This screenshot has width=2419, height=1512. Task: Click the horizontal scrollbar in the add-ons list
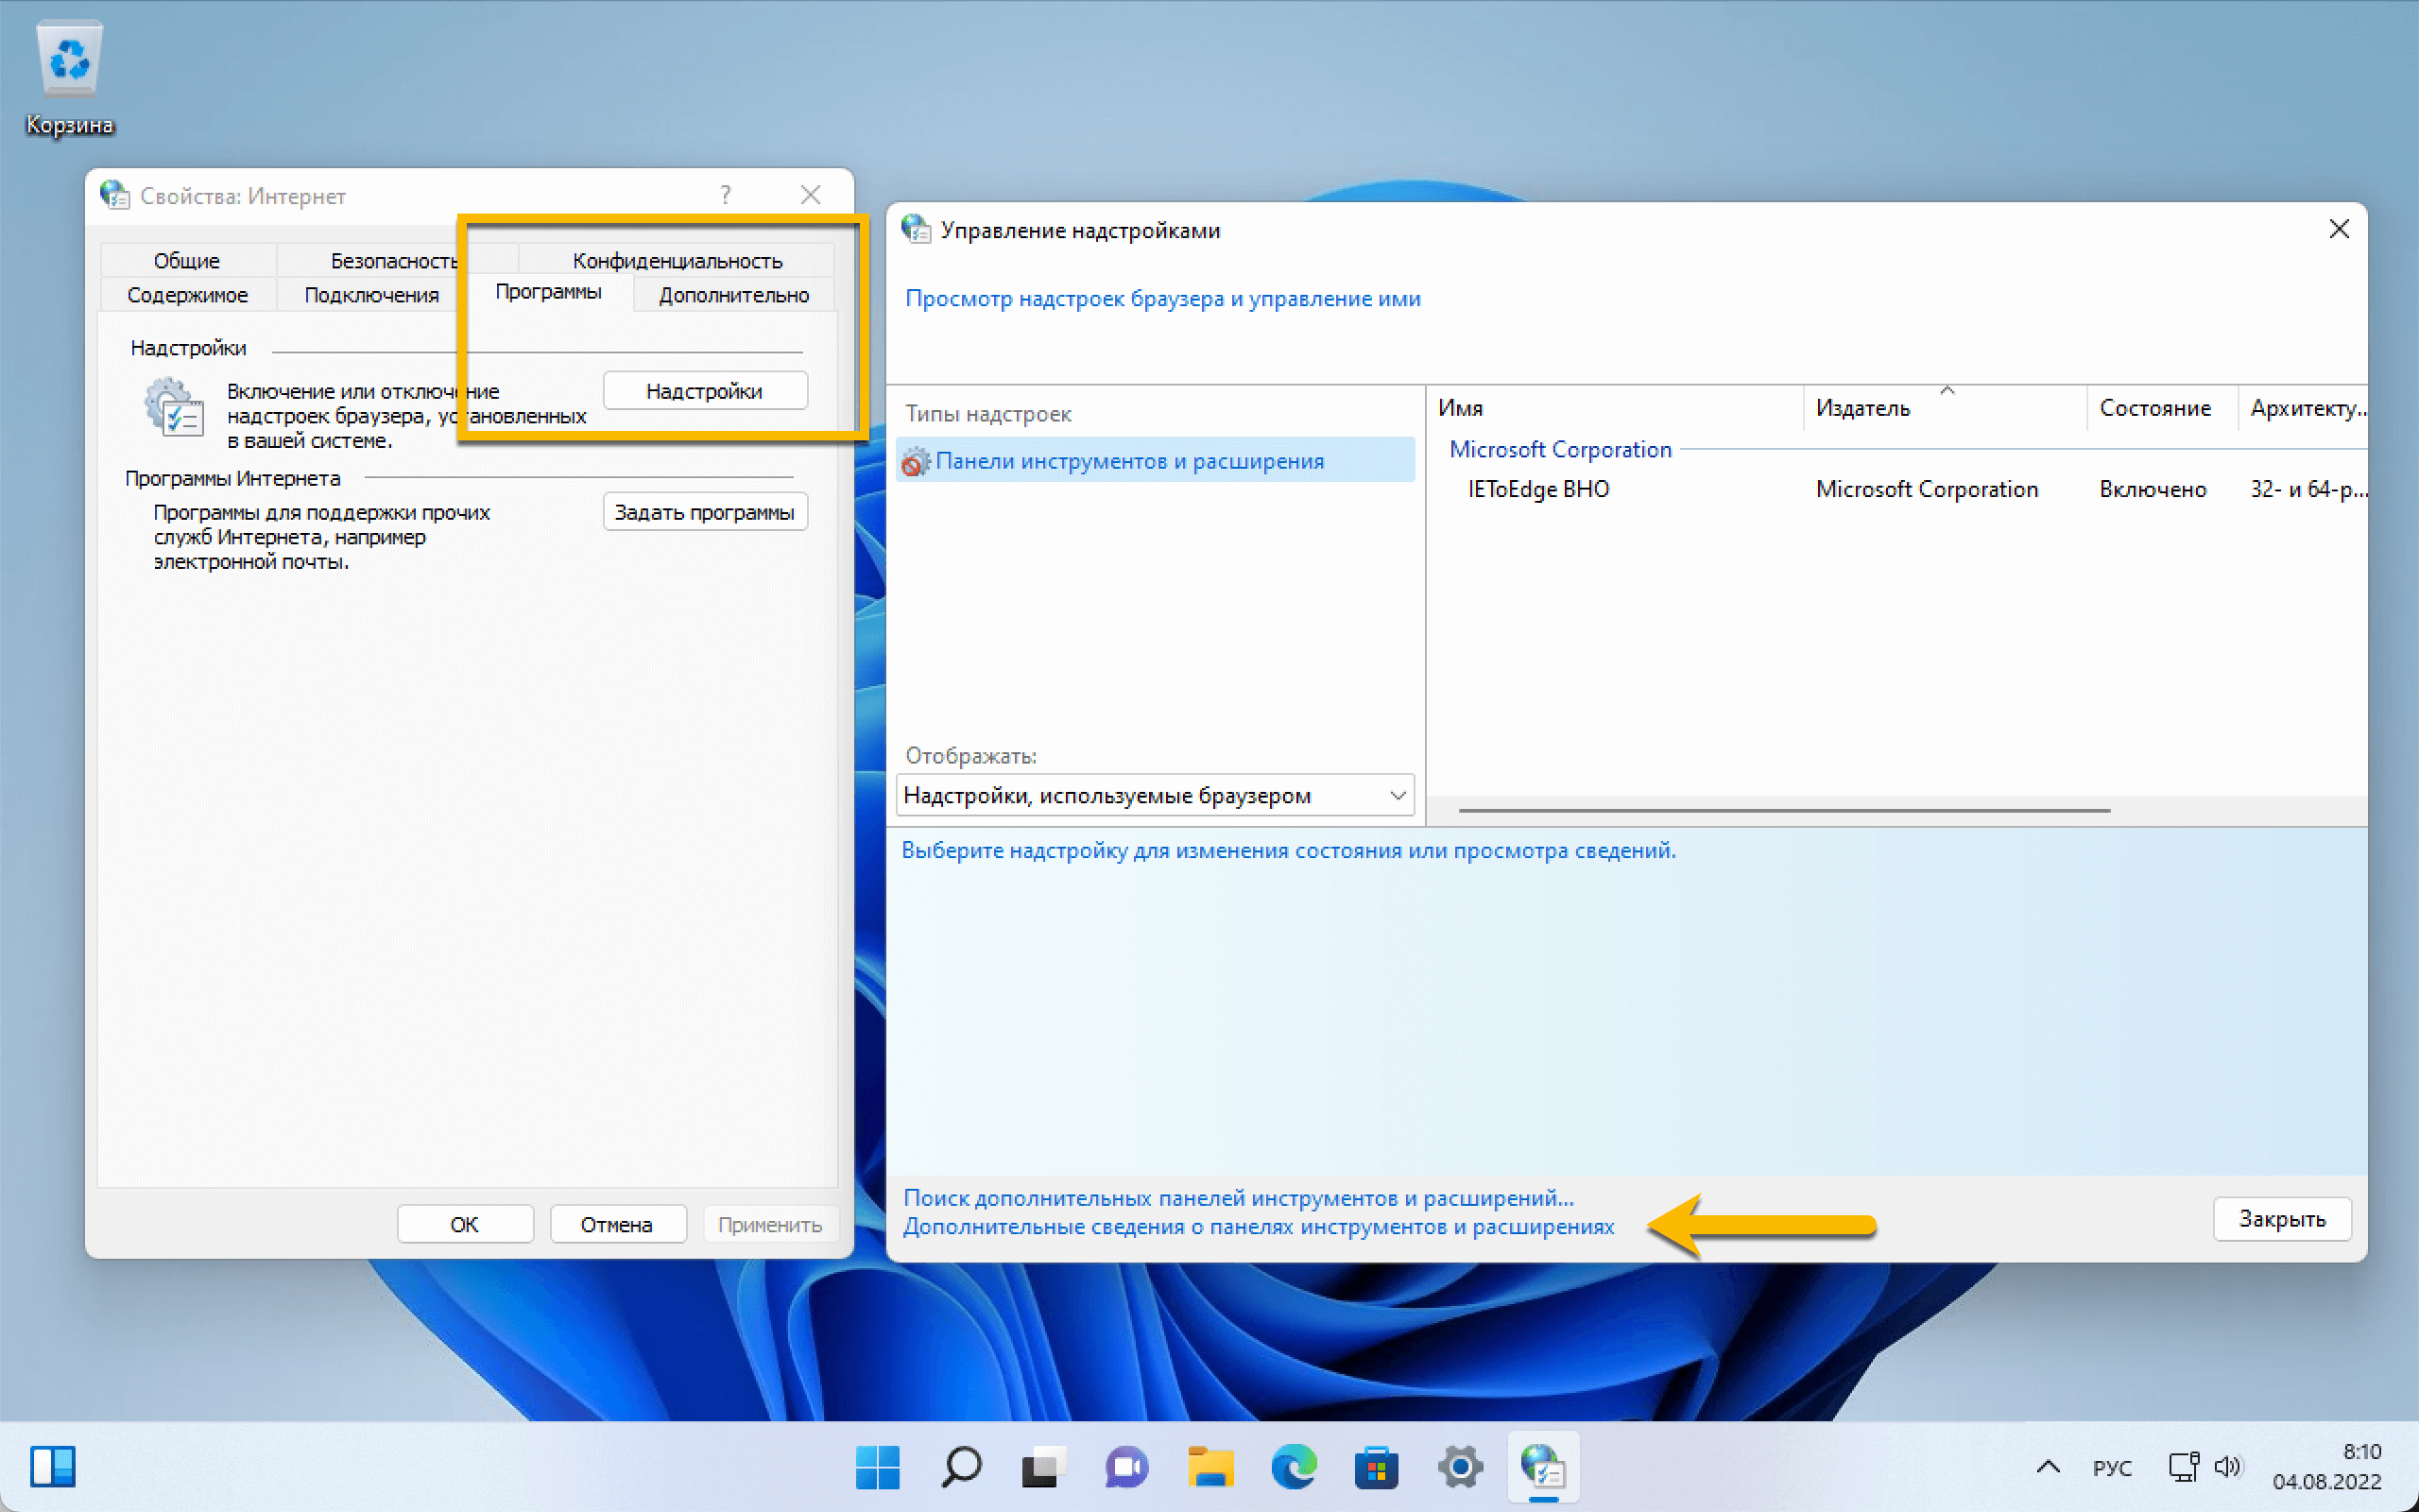point(1783,810)
